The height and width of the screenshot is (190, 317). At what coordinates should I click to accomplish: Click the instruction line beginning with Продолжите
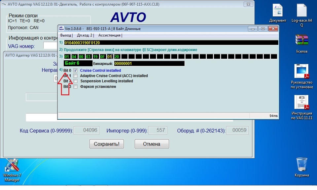(x=130, y=50)
